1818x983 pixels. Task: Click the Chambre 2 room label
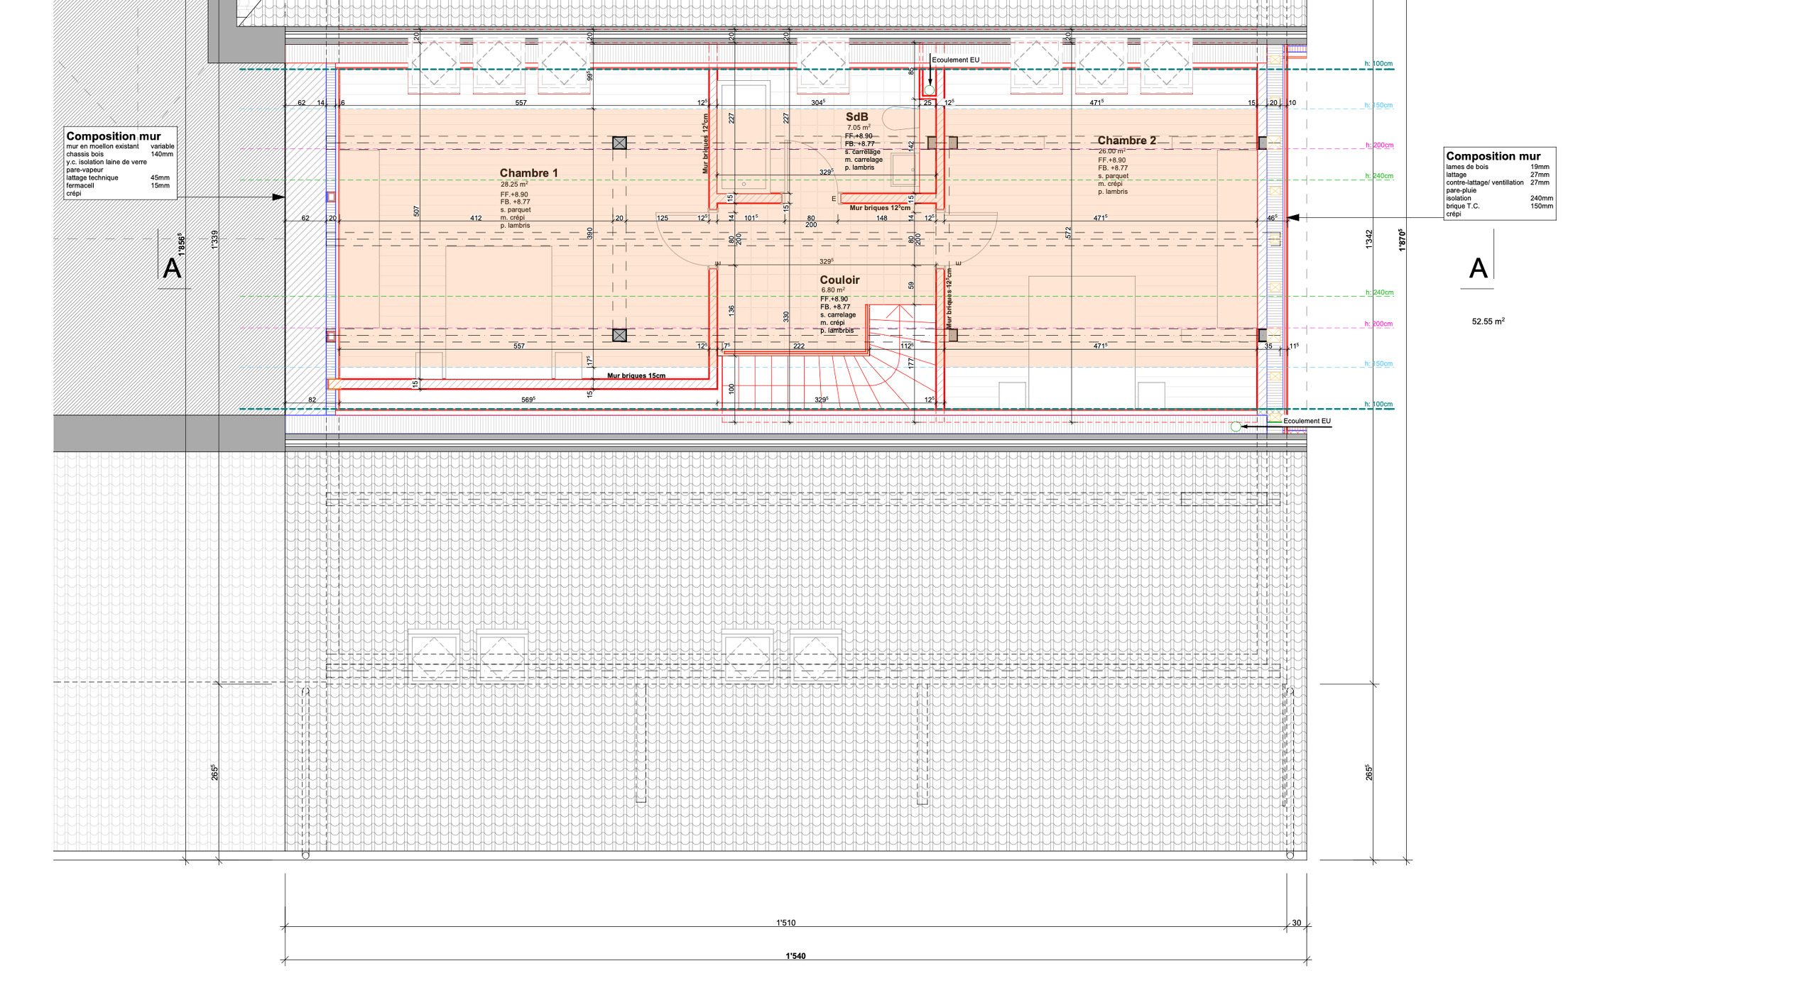pos(1126,141)
